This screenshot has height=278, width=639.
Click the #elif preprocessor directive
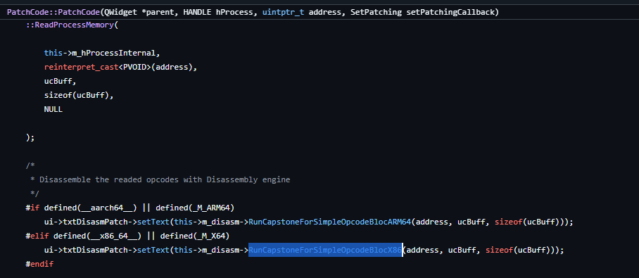click(37, 236)
